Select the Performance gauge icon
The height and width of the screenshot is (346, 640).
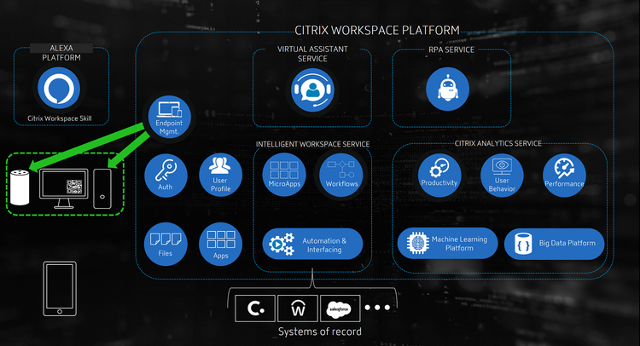565,176
